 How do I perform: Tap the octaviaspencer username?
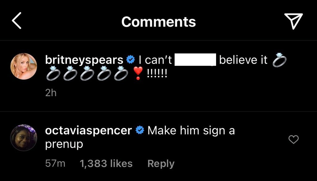88,131
